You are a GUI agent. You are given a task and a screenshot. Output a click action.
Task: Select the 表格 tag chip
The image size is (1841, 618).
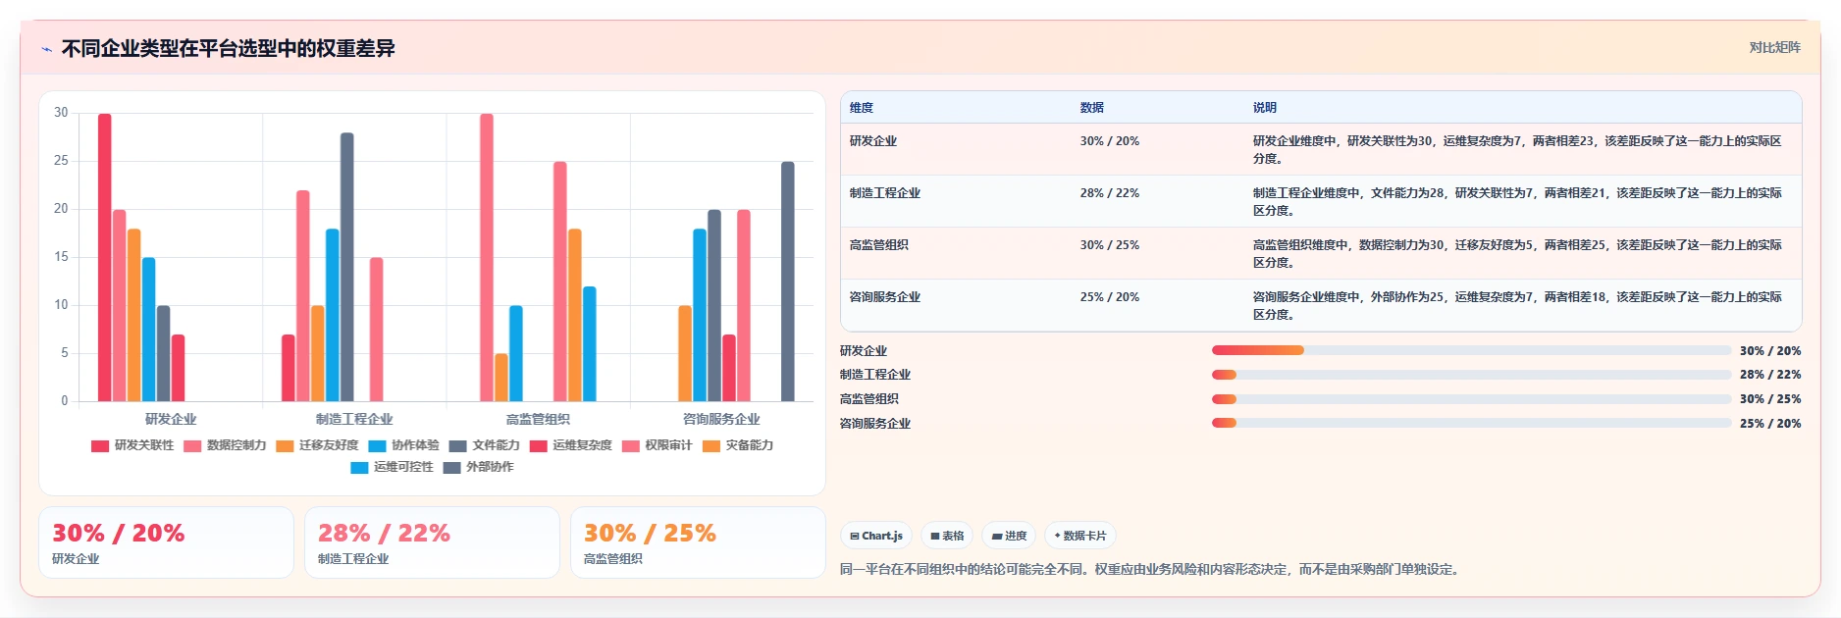pyautogui.click(x=947, y=536)
